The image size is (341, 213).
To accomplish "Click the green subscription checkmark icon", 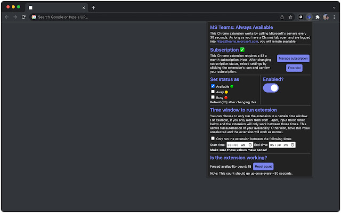I will coord(242,50).
